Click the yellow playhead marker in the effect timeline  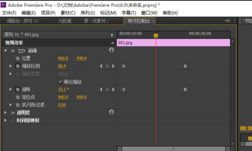pyautogui.click(x=156, y=36)
